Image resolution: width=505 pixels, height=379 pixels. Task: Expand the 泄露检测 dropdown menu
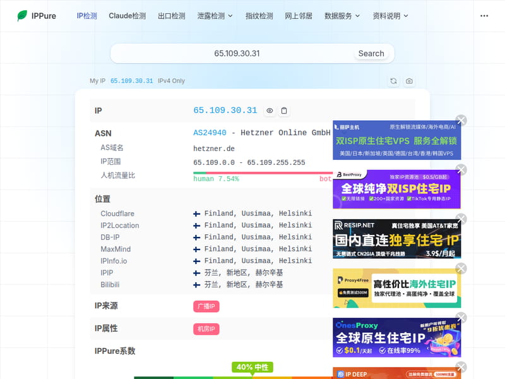tap(215, 16)
